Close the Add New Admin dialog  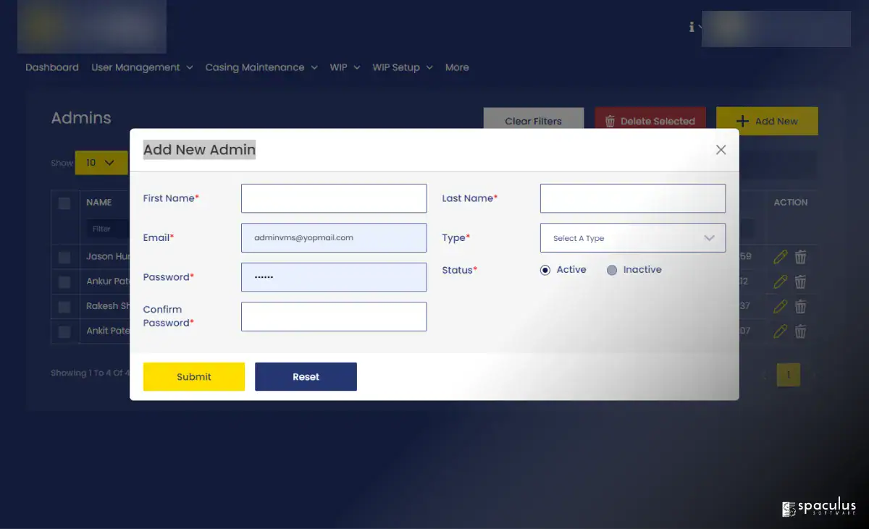[x=721, y=150]
